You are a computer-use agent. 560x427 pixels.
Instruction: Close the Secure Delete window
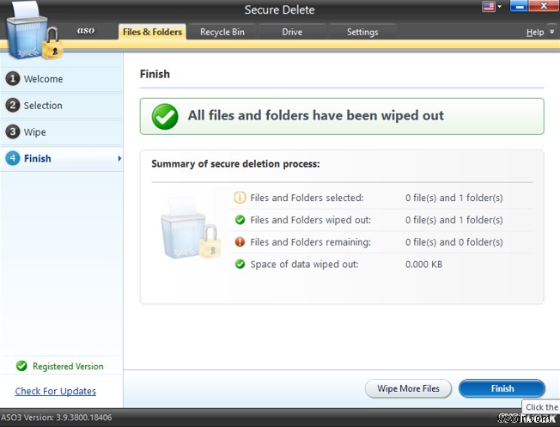[x=543, y=6]
